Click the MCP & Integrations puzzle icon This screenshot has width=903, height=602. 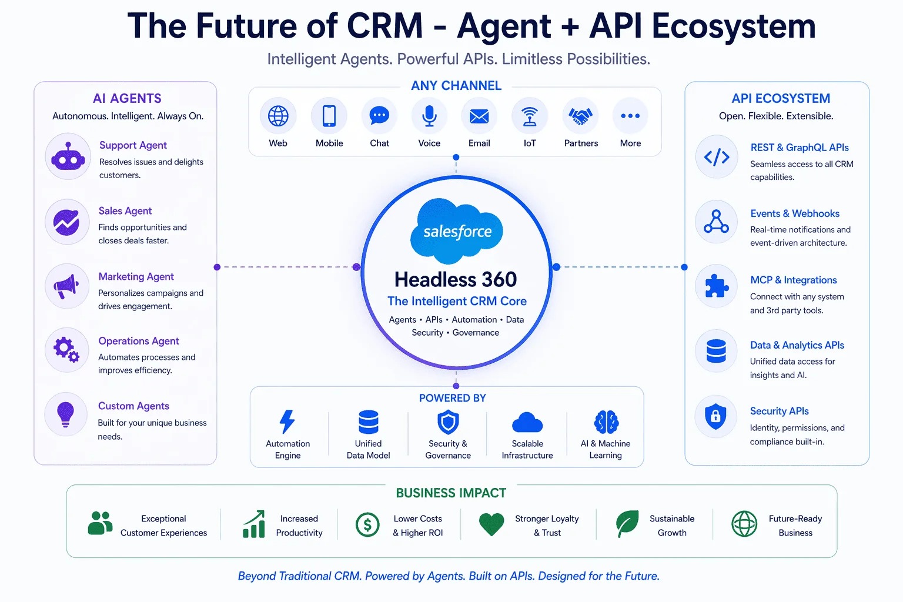click(x=717, y=286)
